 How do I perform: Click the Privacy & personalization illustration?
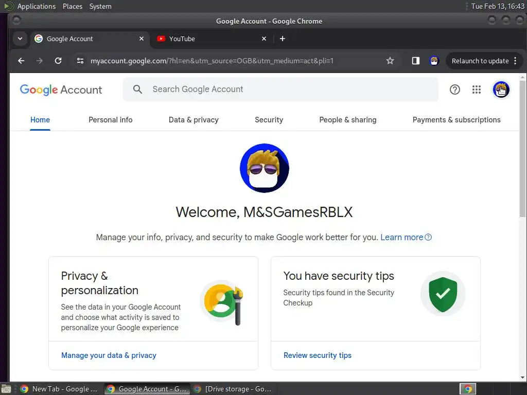click(x=222, y=302)
